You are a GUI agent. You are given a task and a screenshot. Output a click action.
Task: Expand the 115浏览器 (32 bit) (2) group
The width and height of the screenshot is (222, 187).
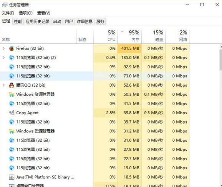tap(4, 58)
